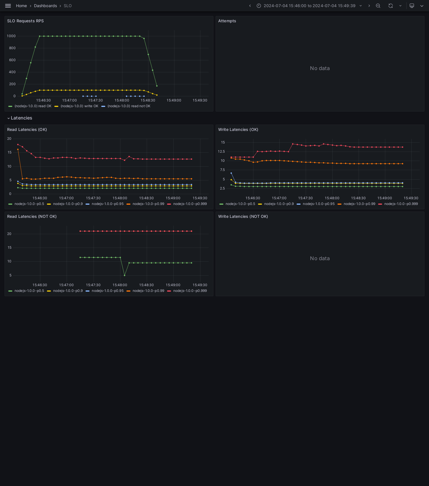Click the time picker dropdown chevron
Image resolution: width=429 pixels, height=486 pixels.
point(361,6)
